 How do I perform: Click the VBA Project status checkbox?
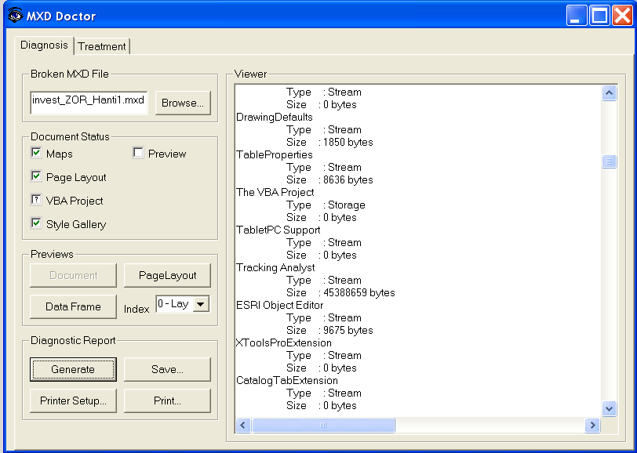point(36,200)
